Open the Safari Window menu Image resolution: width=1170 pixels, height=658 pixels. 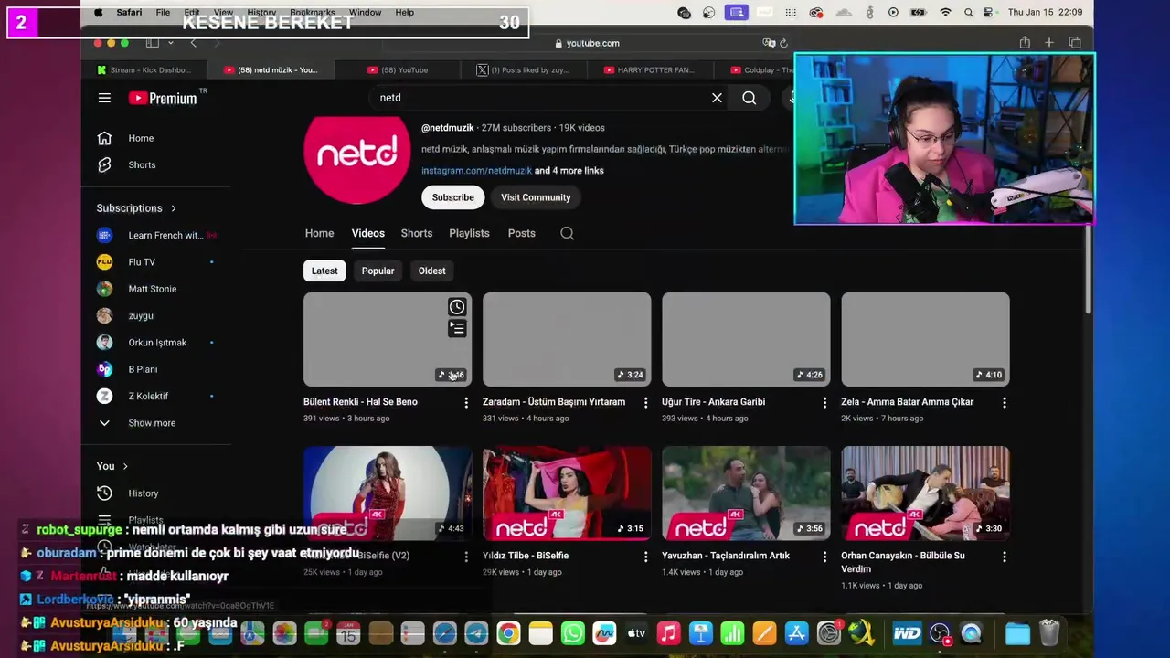[365, 13]
